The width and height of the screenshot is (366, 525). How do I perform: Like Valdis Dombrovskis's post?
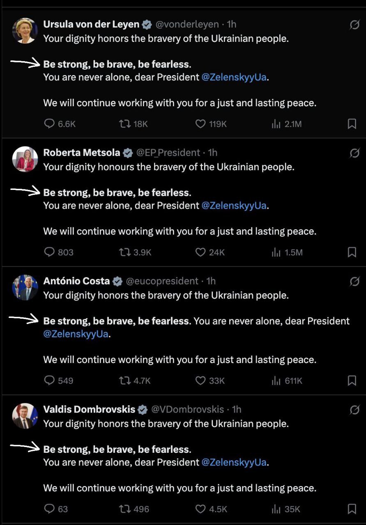[x=211, y=509]
